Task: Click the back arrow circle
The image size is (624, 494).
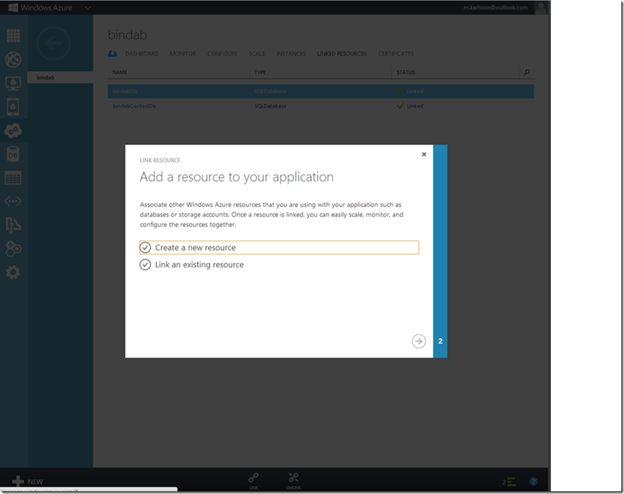Action: click(x=53, y=43)
